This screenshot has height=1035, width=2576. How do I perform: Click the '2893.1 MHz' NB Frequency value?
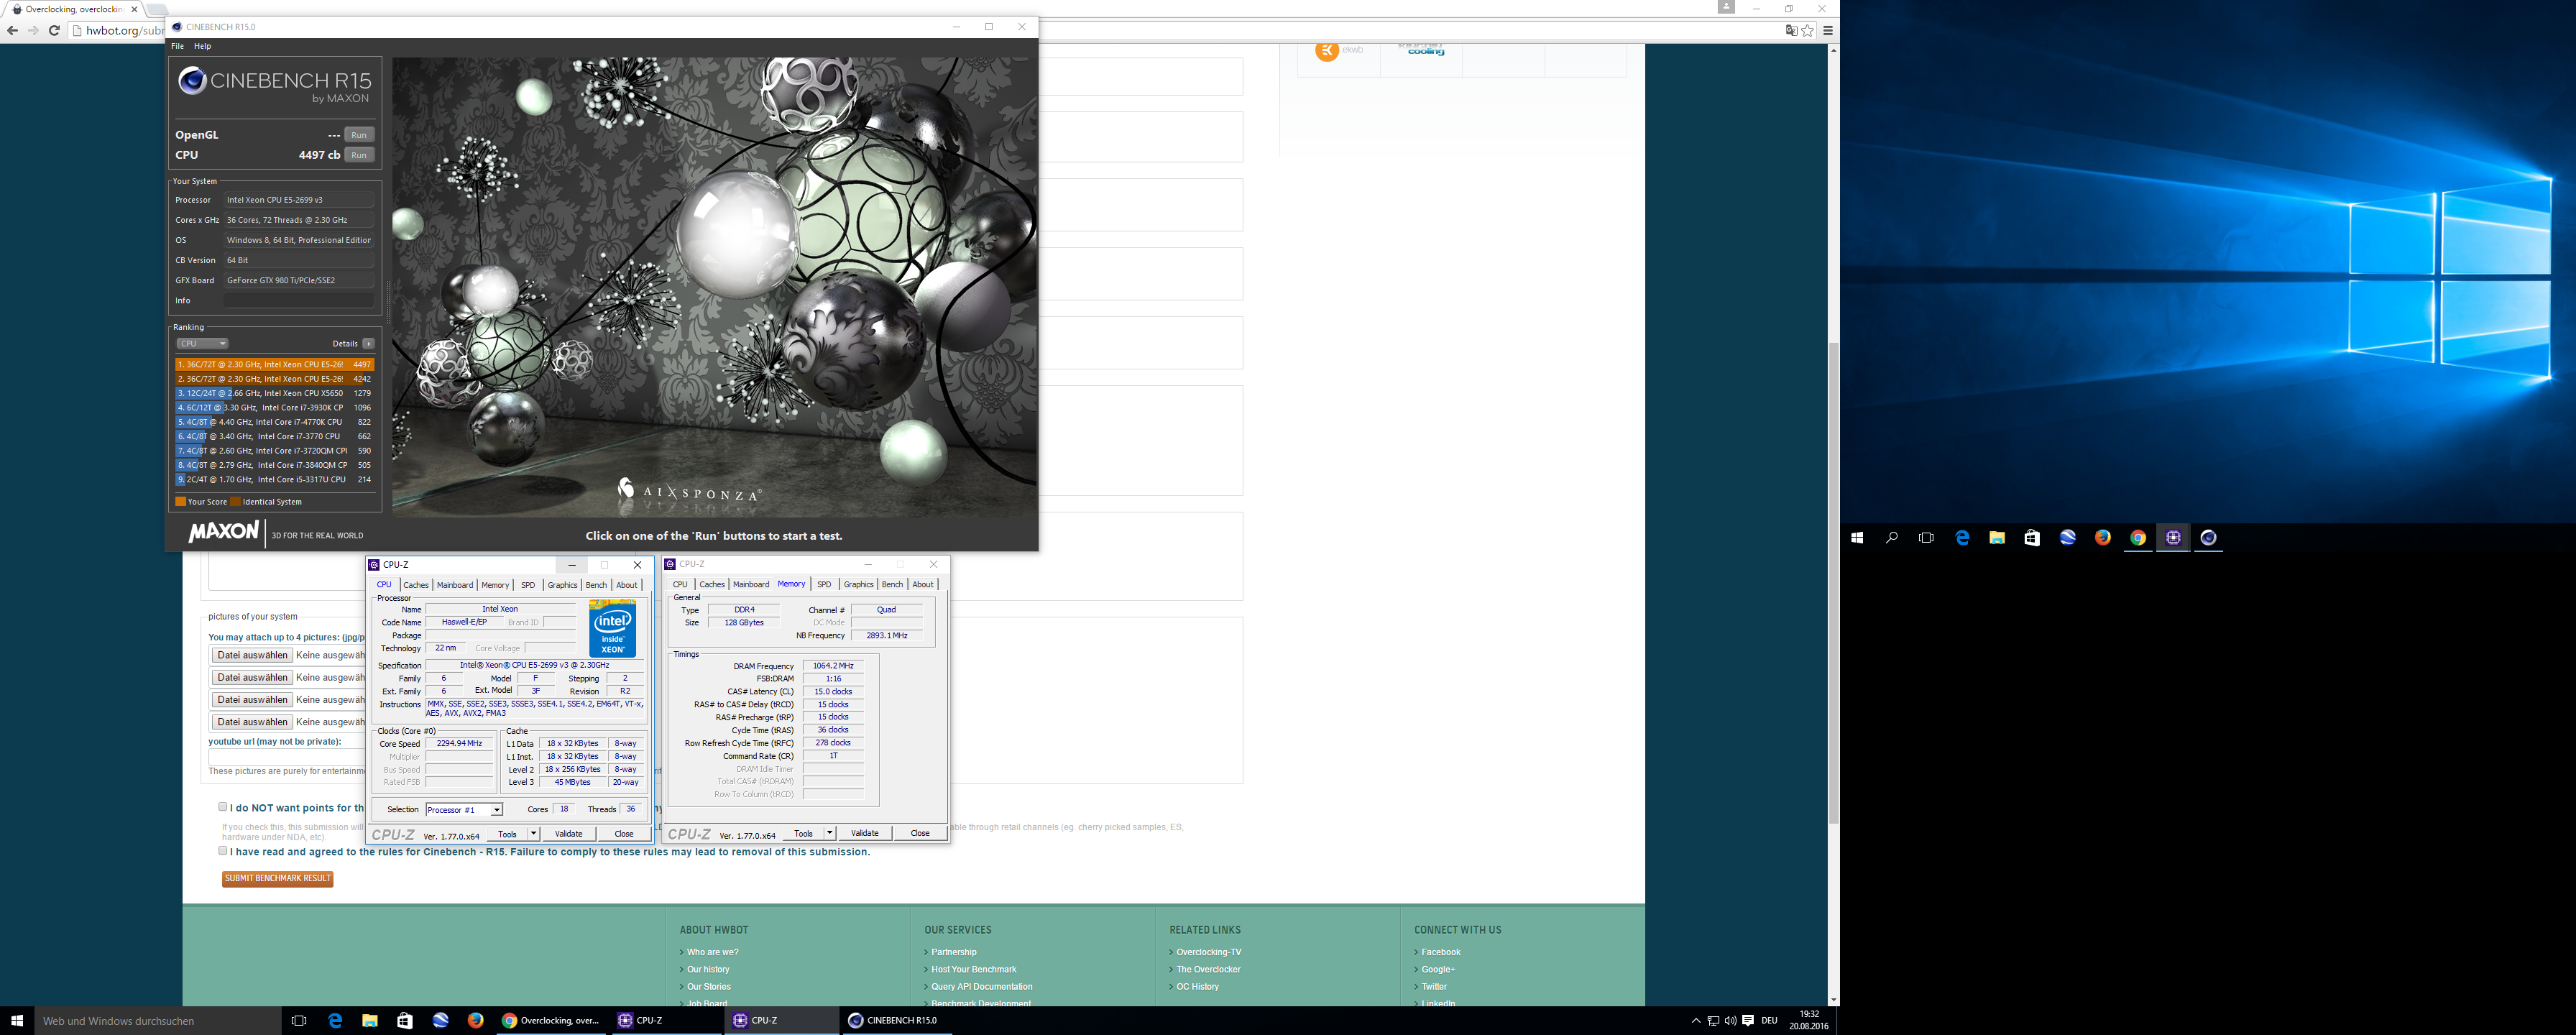(x=886, y=636)
